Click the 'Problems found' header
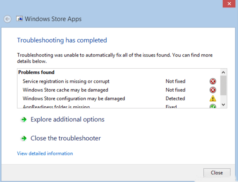Viewport: 238px width, 182px height. click(36, 72)
